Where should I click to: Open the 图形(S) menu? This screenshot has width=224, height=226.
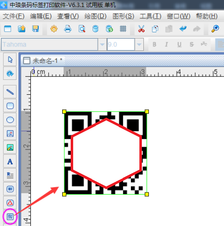pyautogui.click(x=123, y=16)
